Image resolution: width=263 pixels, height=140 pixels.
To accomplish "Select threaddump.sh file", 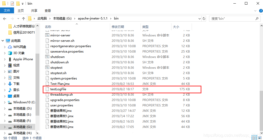I will pos(62,94).
